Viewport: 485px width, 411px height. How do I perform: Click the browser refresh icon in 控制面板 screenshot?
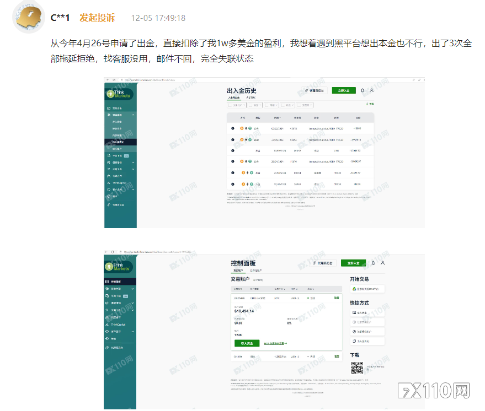pos(113,252)
